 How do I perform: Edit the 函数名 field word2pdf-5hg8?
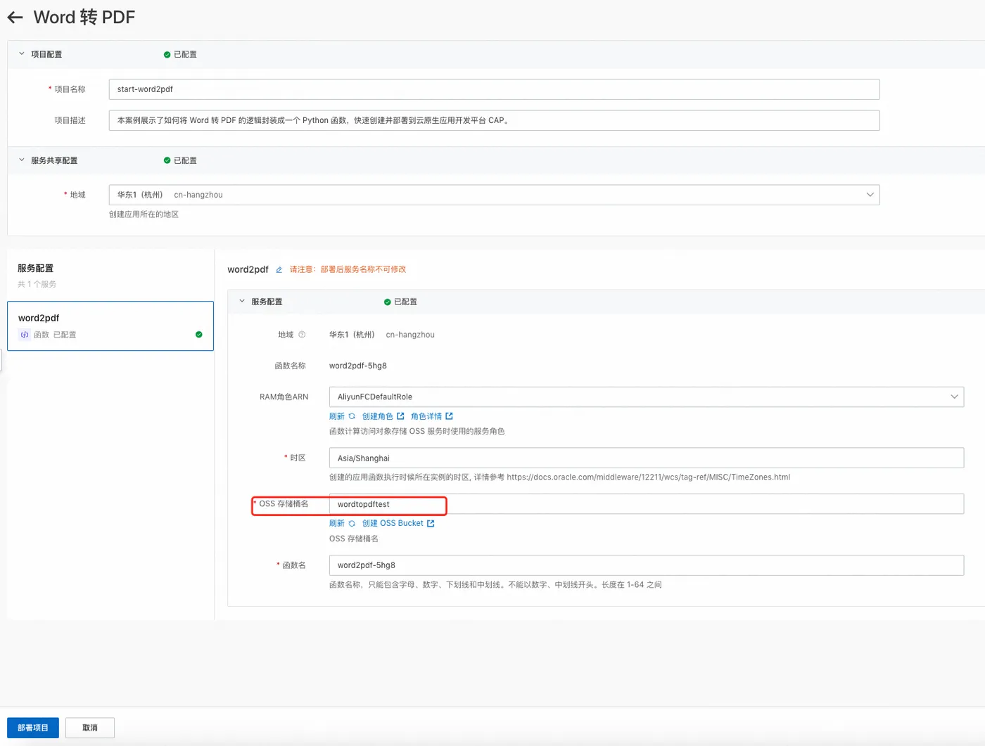pyautogui.click(x=646, y=565)
